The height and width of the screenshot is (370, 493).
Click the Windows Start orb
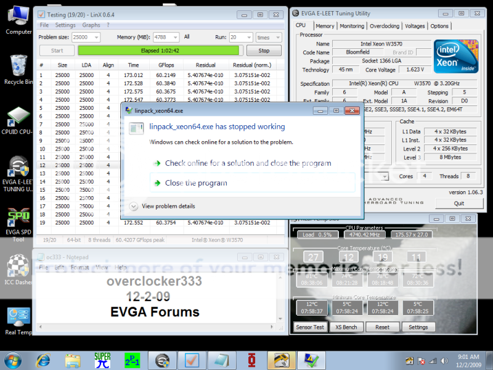coord(13,359)
